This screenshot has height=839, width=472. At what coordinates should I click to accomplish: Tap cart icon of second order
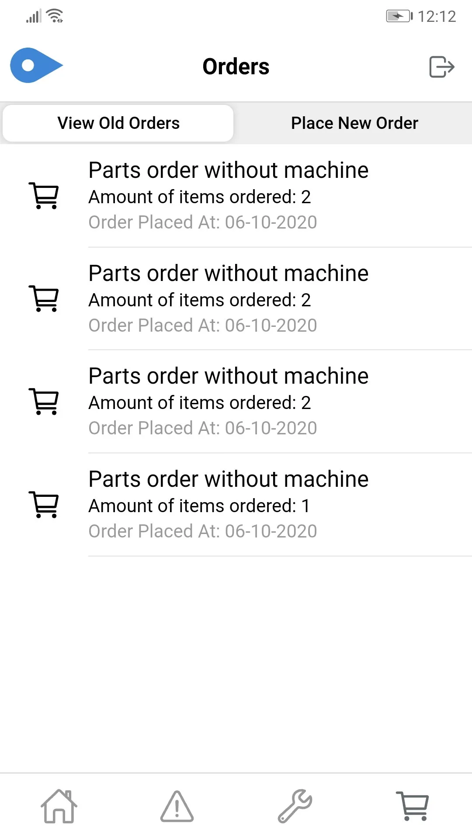(44, 298)
